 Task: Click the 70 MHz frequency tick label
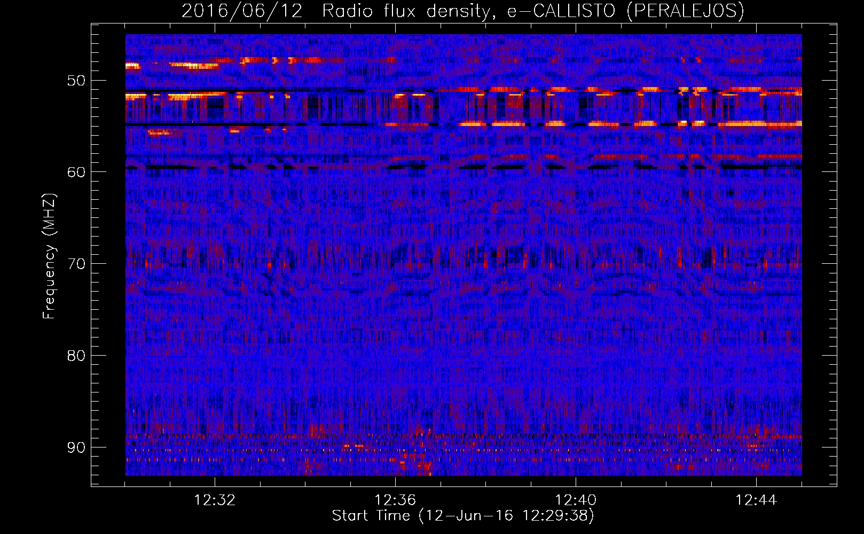pos(76,264)
